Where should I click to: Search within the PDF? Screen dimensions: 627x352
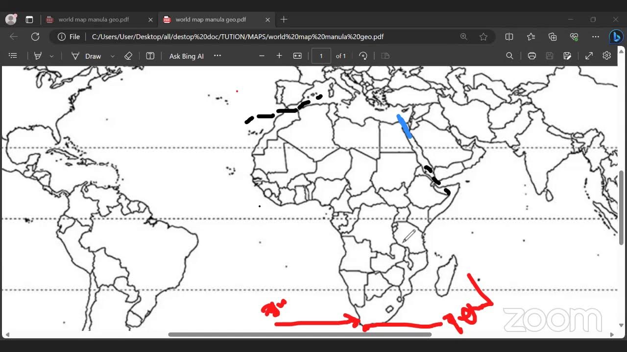[x=509, y=56]
